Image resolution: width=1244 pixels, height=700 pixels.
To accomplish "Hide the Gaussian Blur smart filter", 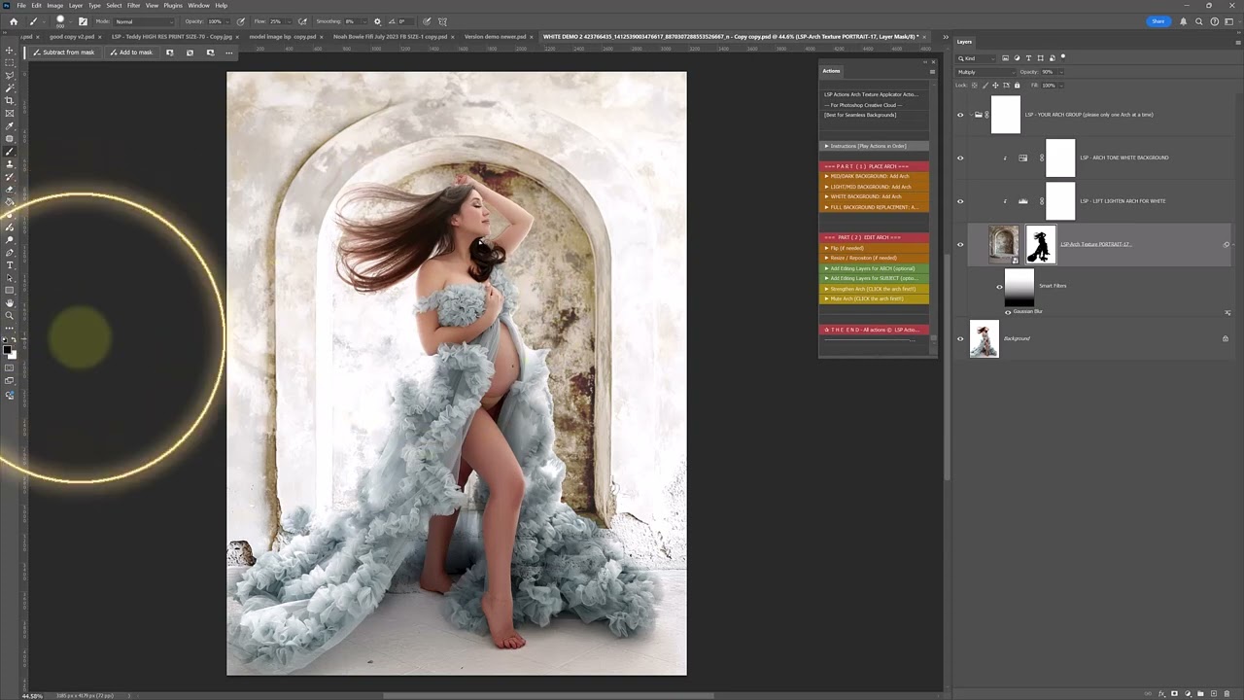I will [x=1008, y=312].
